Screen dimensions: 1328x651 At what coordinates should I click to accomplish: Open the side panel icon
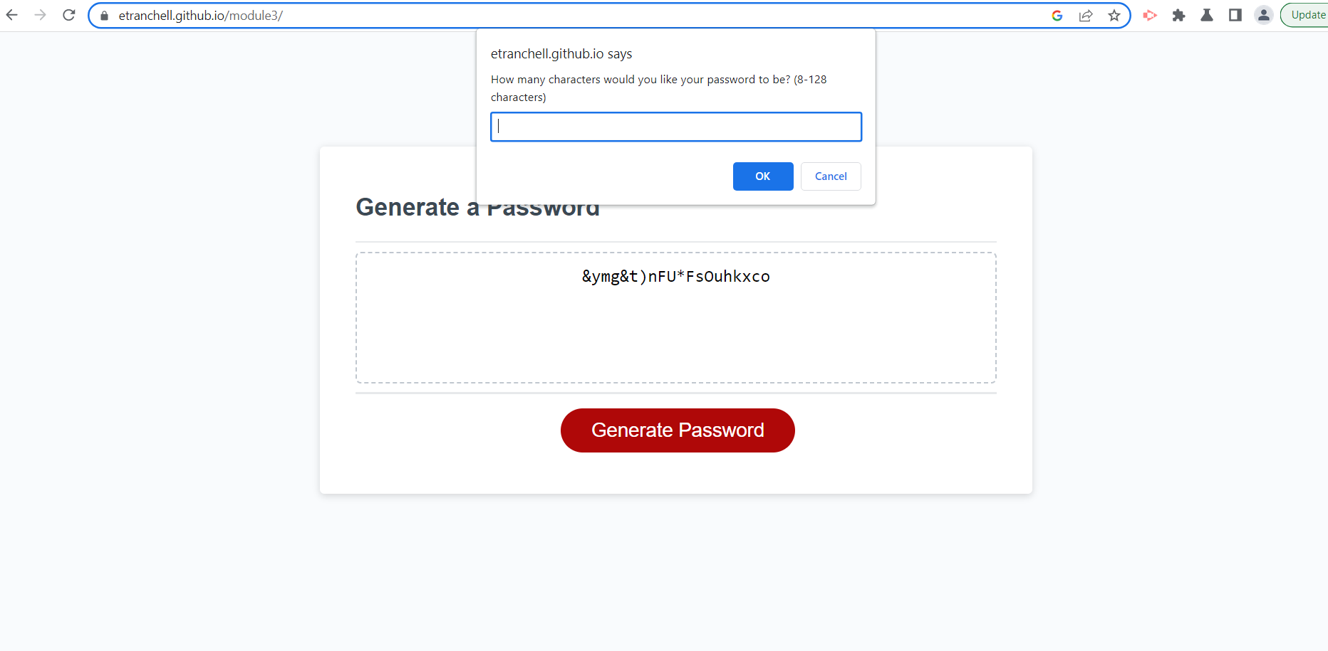1235,15
